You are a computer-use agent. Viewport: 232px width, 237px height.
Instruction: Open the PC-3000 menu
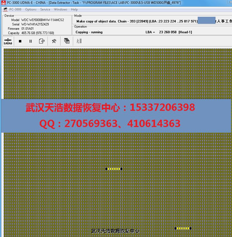(15, 9)
